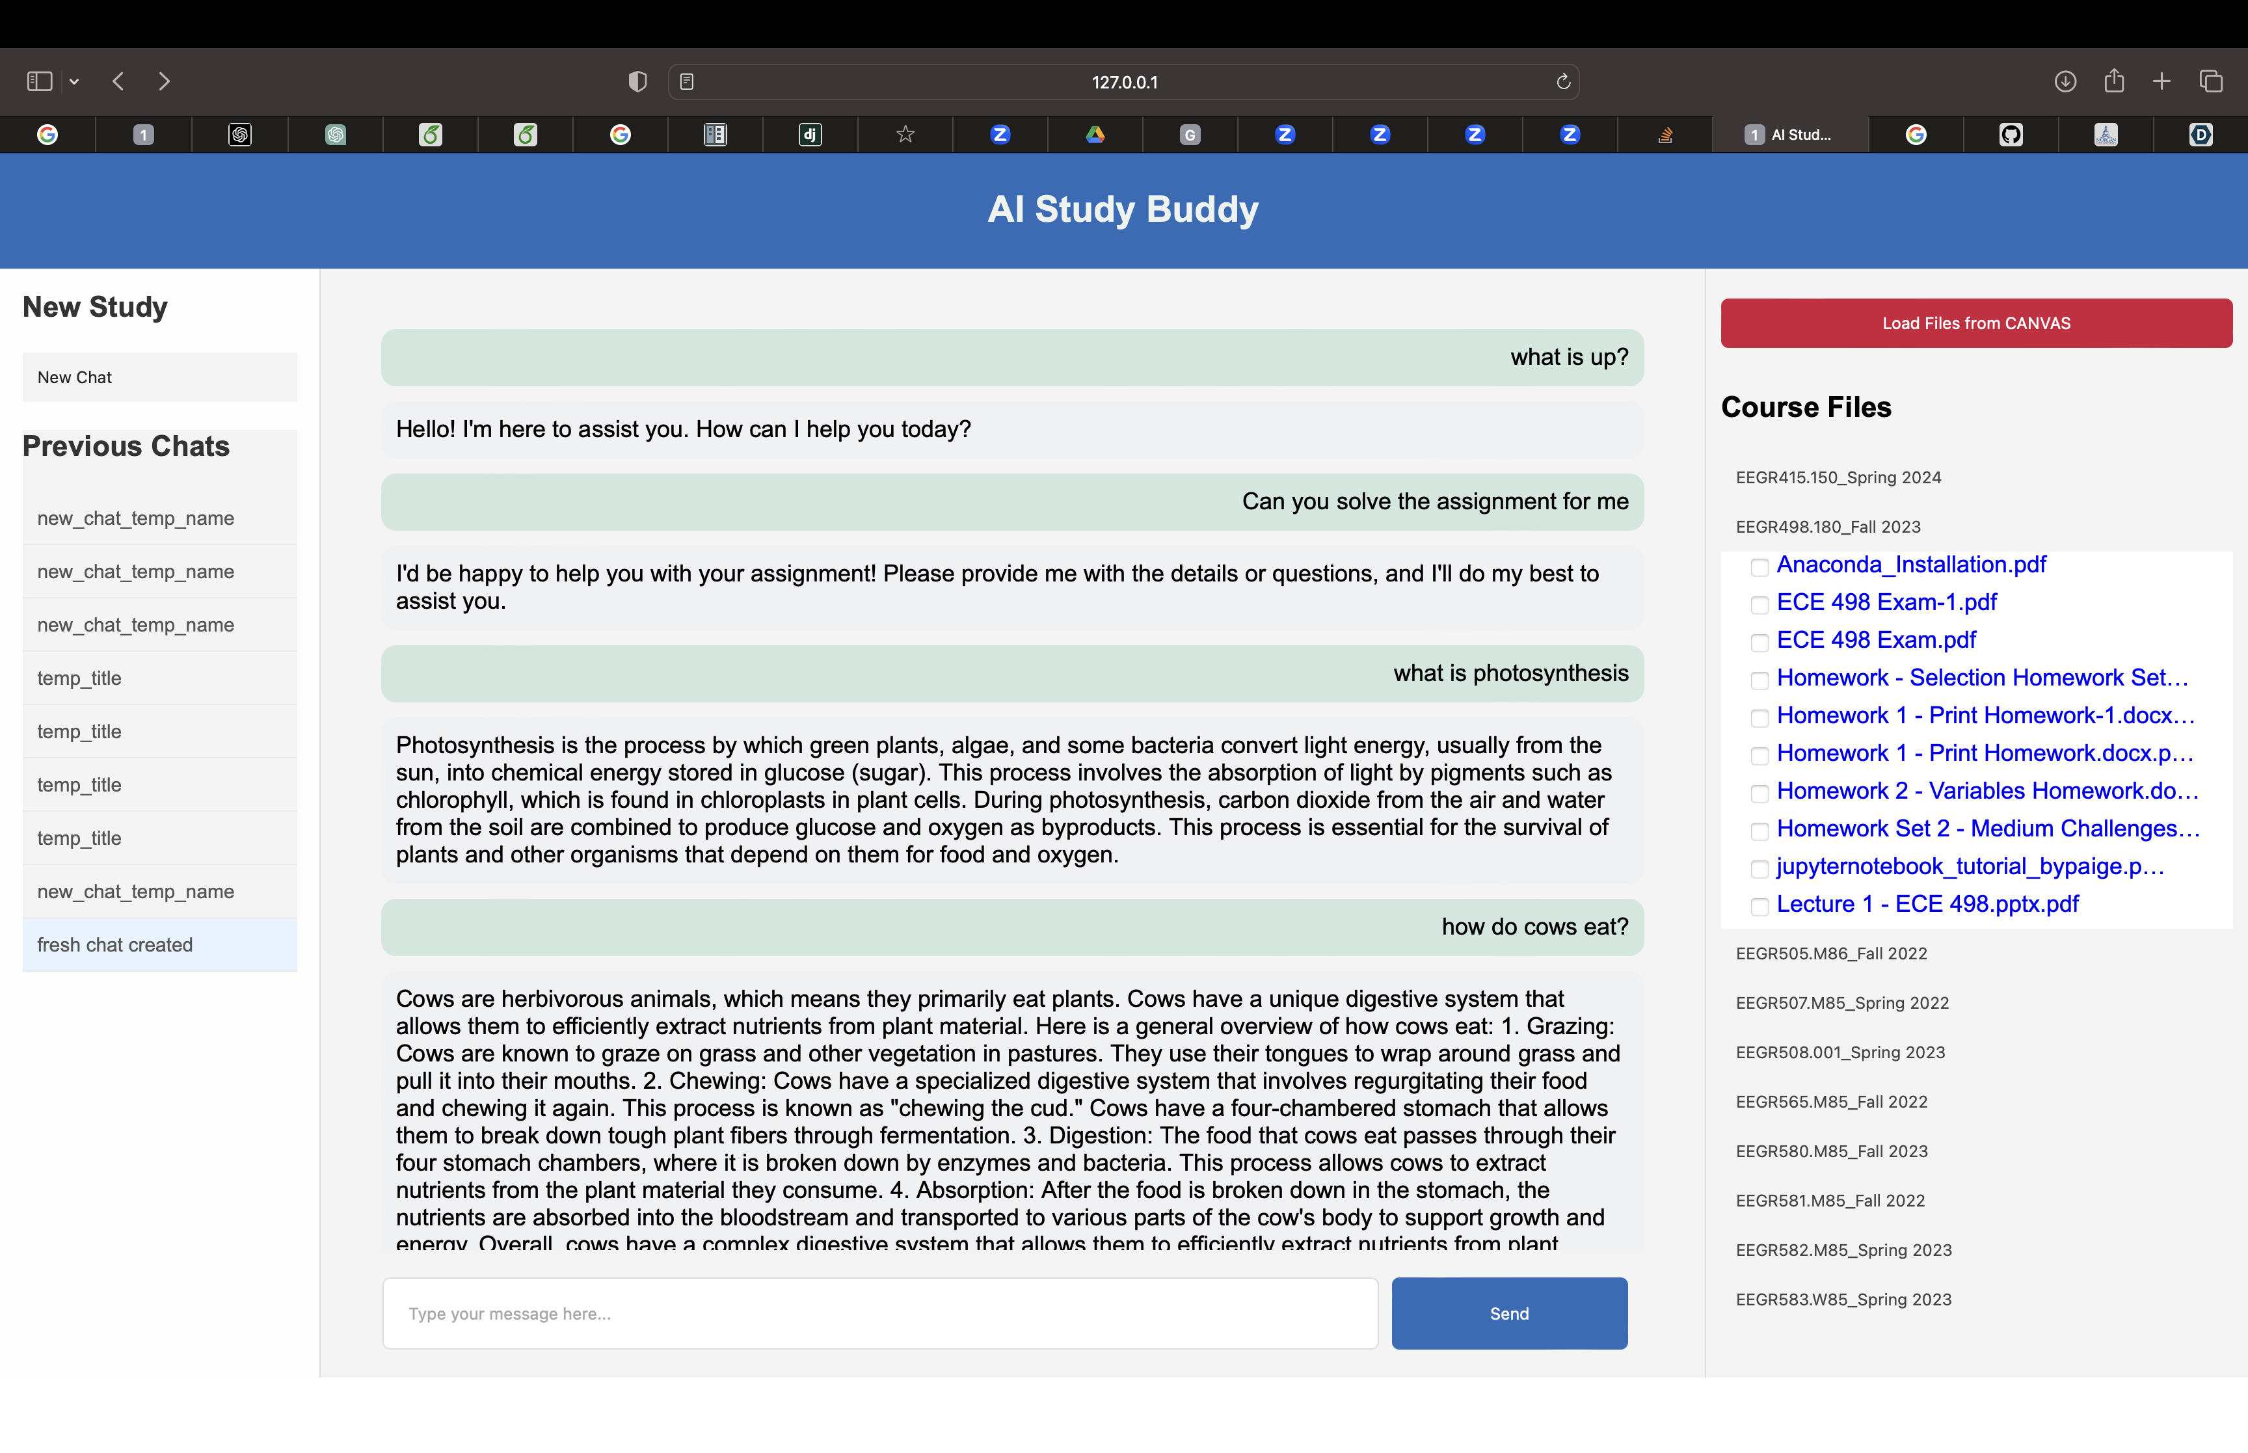Expand the EEGR415.150_Spring 2024 course section

tap(1838, 477)
